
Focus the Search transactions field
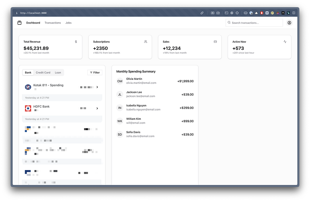point(254,23)
